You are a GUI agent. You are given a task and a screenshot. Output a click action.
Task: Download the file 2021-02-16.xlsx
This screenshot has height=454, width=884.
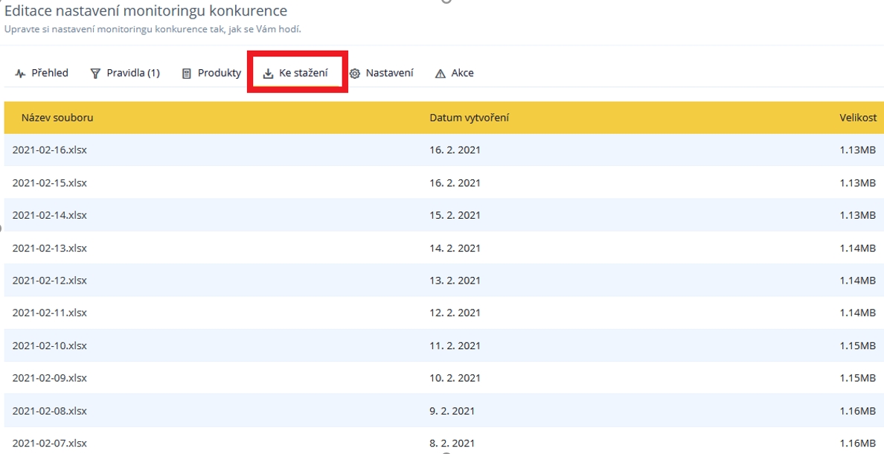point(50,150)
